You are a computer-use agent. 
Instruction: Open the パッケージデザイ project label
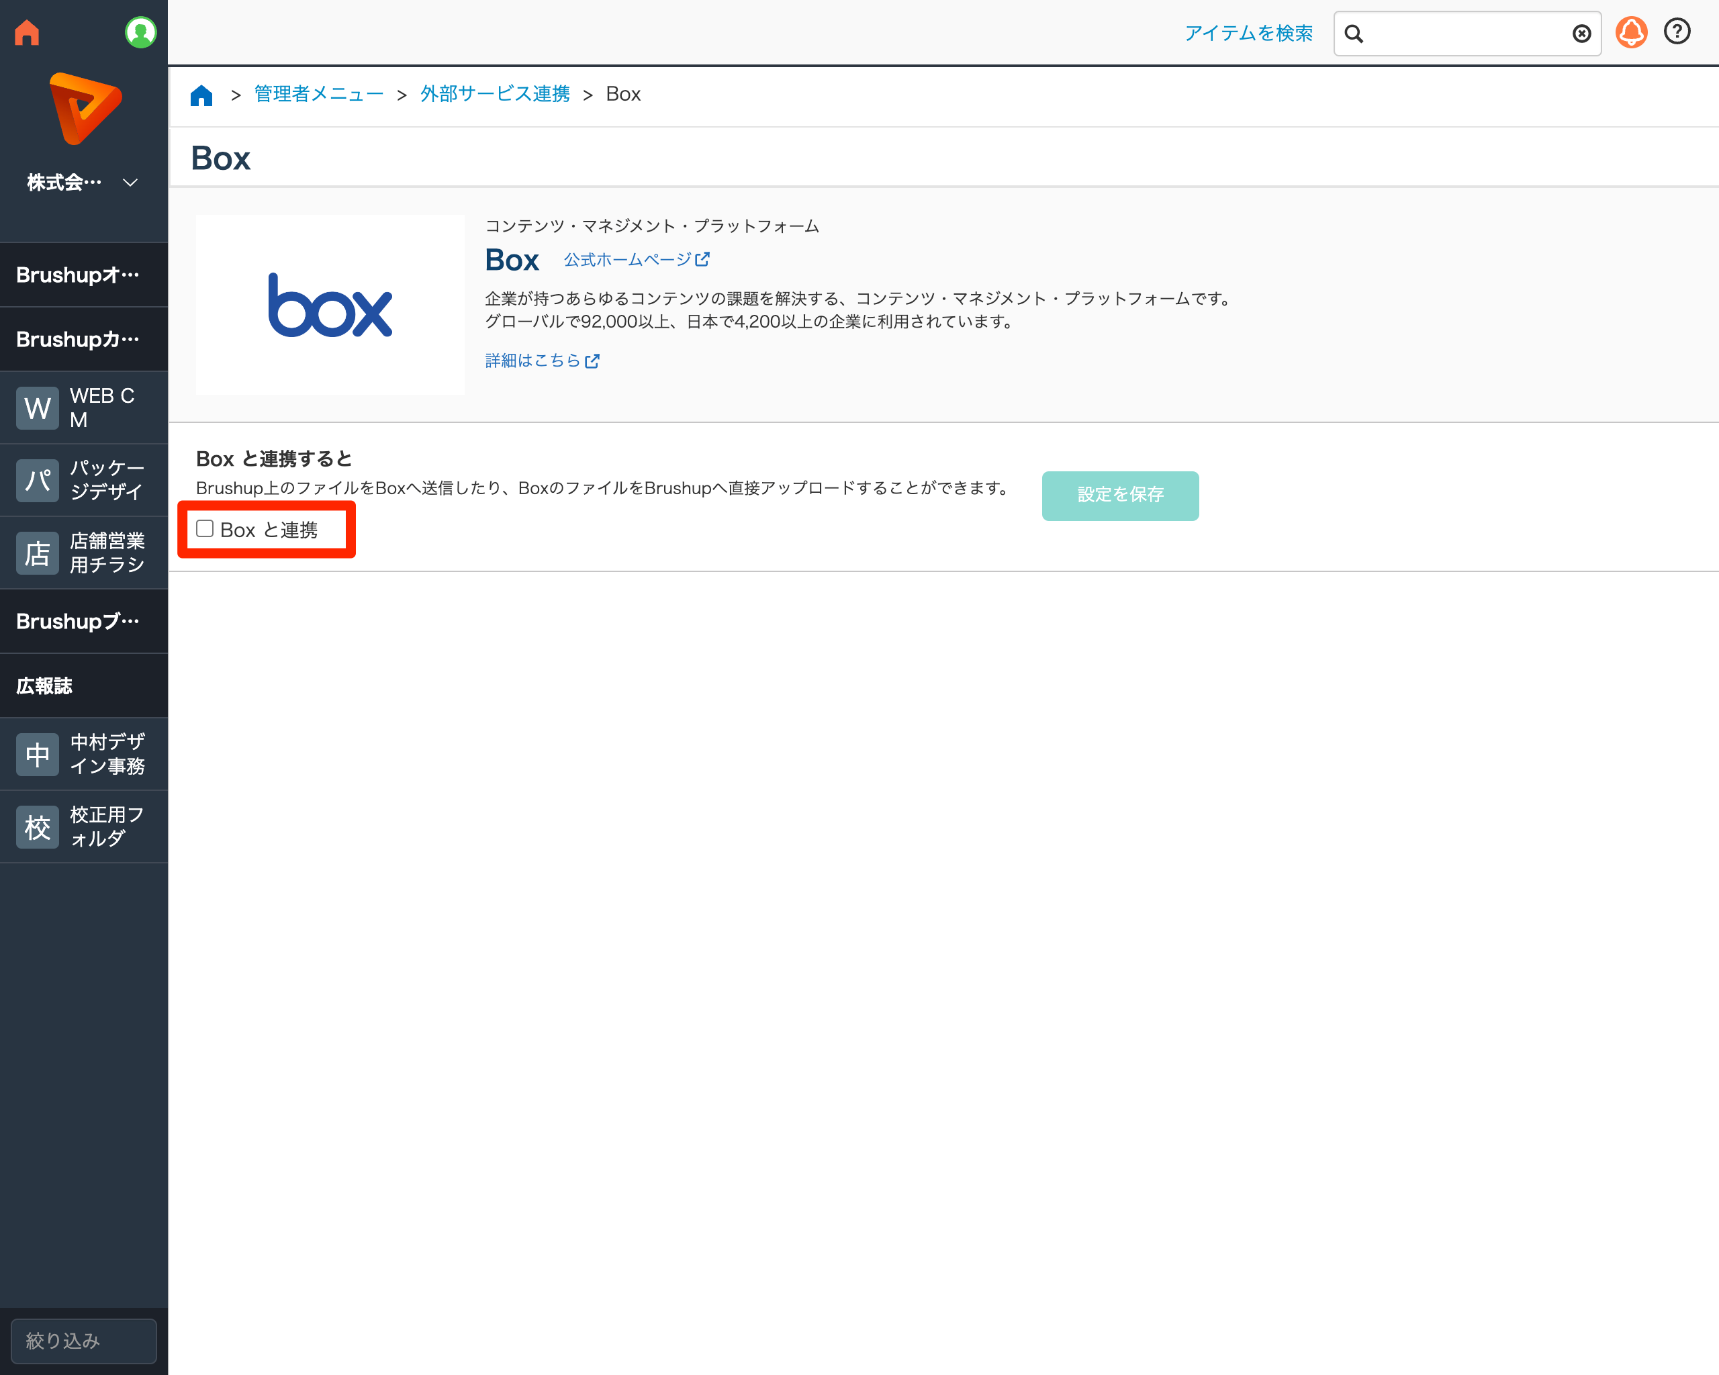[107, 480]
